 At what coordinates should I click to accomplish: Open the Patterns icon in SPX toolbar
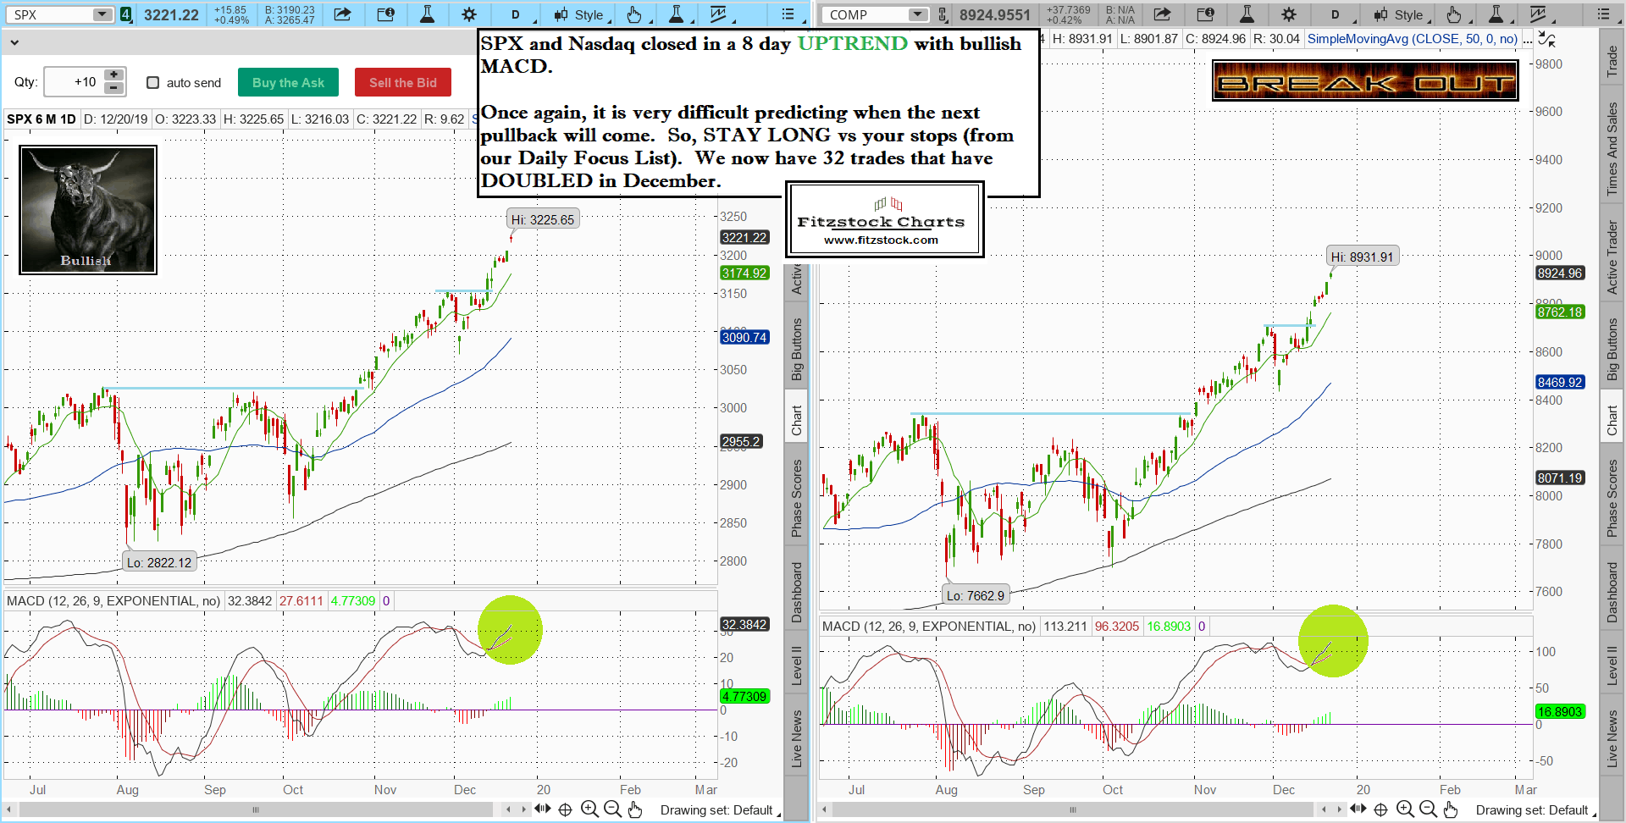(718, 14)
